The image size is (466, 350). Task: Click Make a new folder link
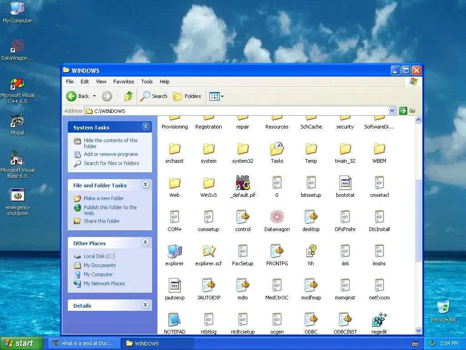104,198
